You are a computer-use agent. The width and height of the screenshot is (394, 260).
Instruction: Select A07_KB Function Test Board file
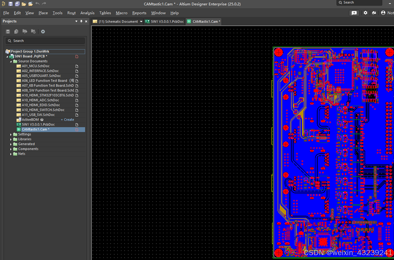(48, 85)
